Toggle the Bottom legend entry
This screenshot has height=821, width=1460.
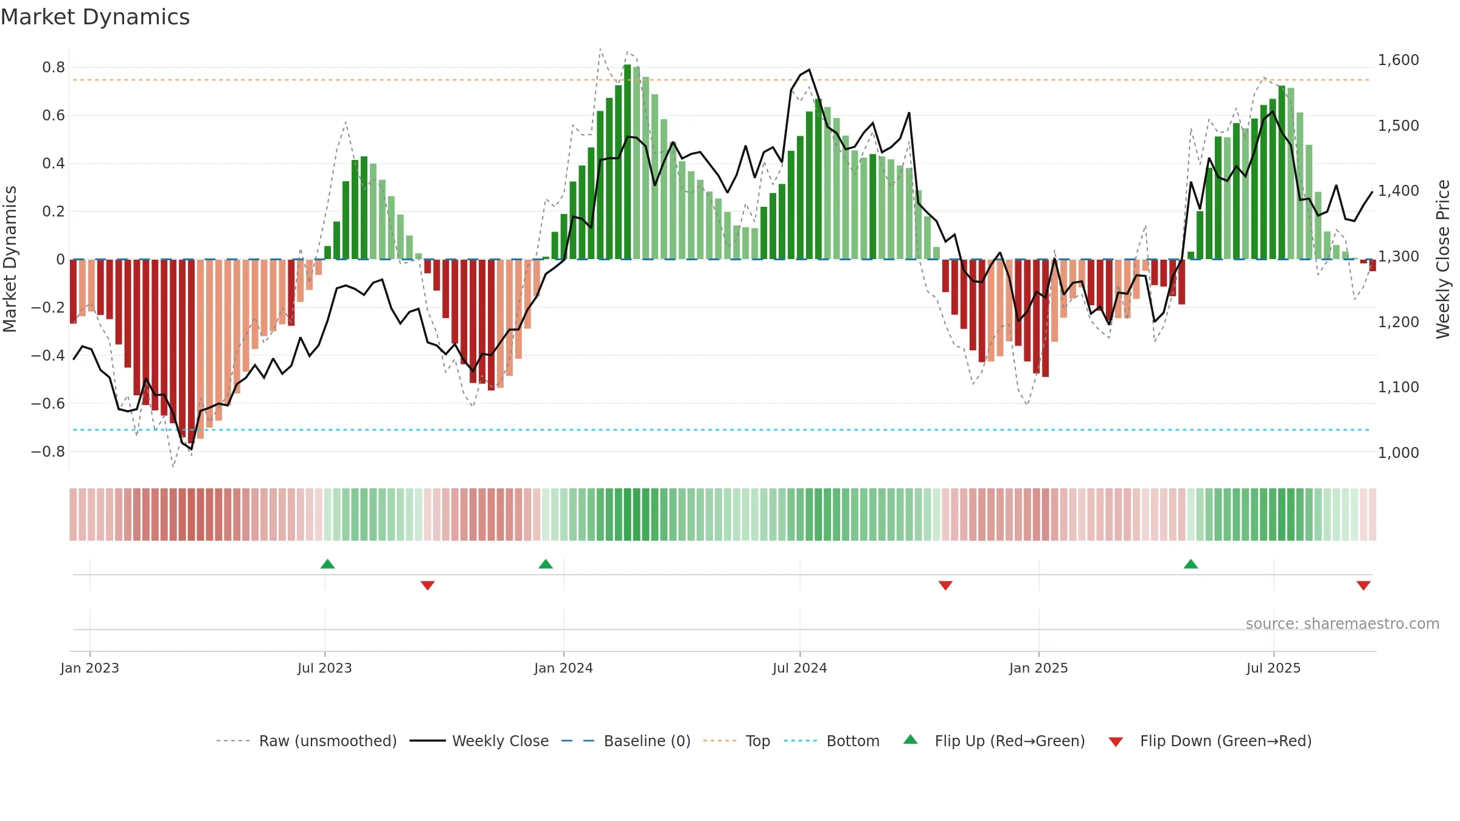(831, 741)
